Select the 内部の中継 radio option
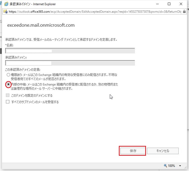The height and width of the screenshot is (171, 189). (8, 84)
